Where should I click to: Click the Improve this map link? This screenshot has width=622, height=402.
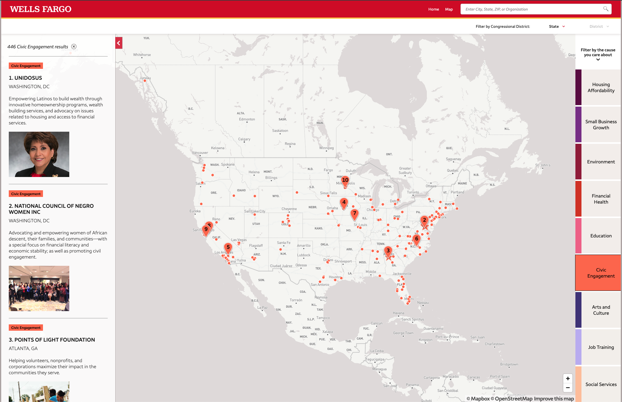(x=554, y=399)
